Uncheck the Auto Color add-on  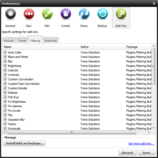(x=5, y=52)
